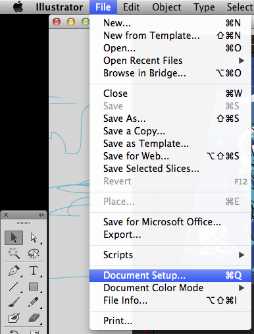Choose New... from File menu

170,23
